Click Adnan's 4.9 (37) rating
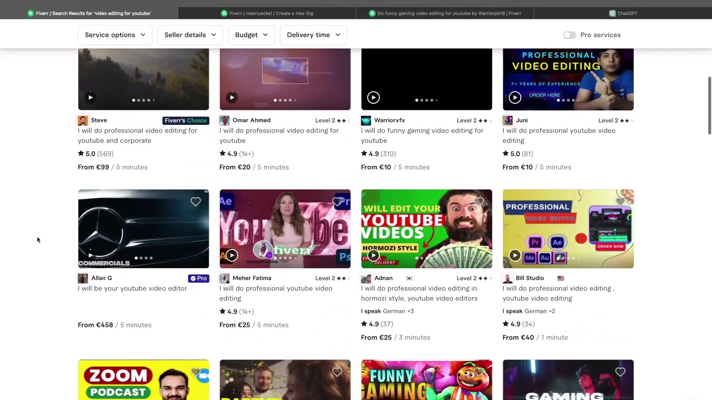 (377, 324)
